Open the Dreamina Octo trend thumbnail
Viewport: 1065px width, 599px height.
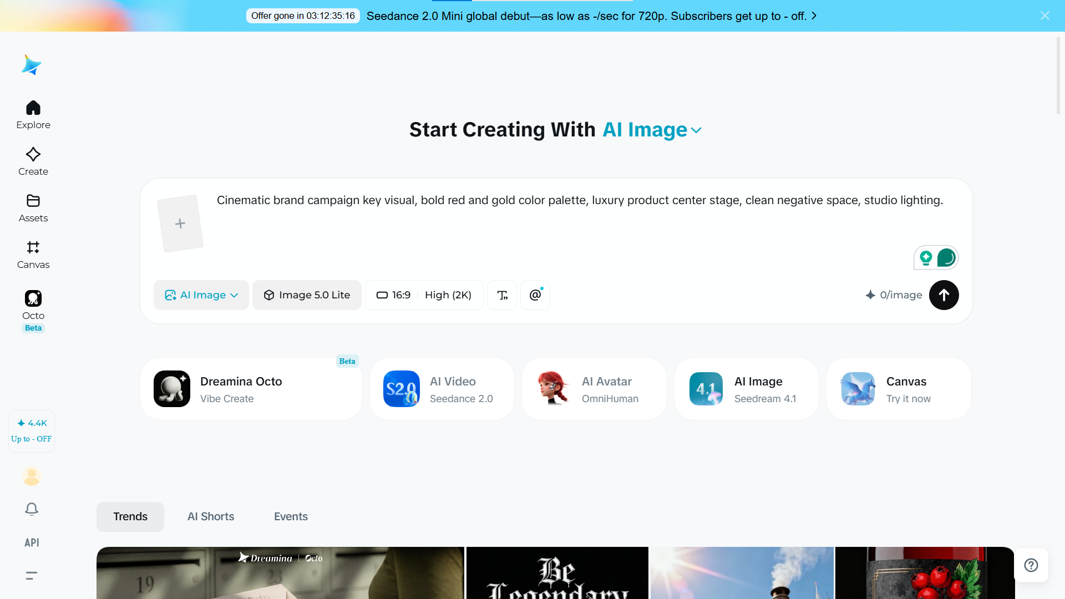pyautogui.click(x=280, y=573)
